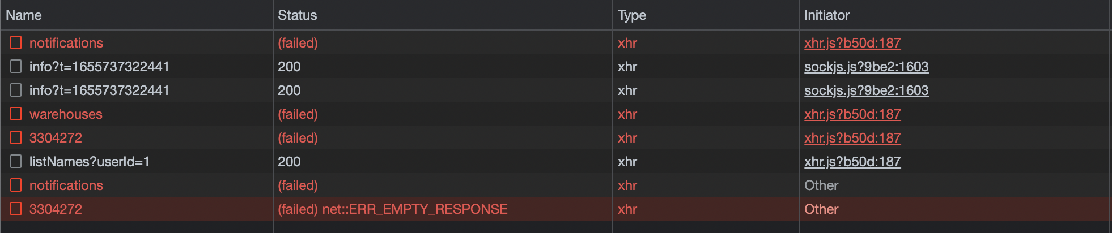The image size is (1112, 233).
Task: Open xhr.js?b50d:187 link on first notifications row
Action: tap(852, 43)
